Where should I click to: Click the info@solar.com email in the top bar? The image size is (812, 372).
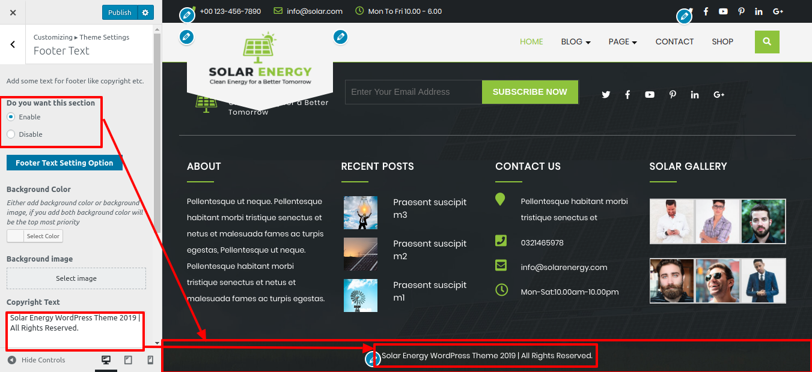tap(314, 11)
